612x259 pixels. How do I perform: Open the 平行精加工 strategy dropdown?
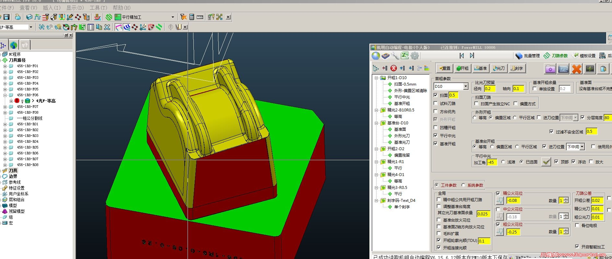173,17
